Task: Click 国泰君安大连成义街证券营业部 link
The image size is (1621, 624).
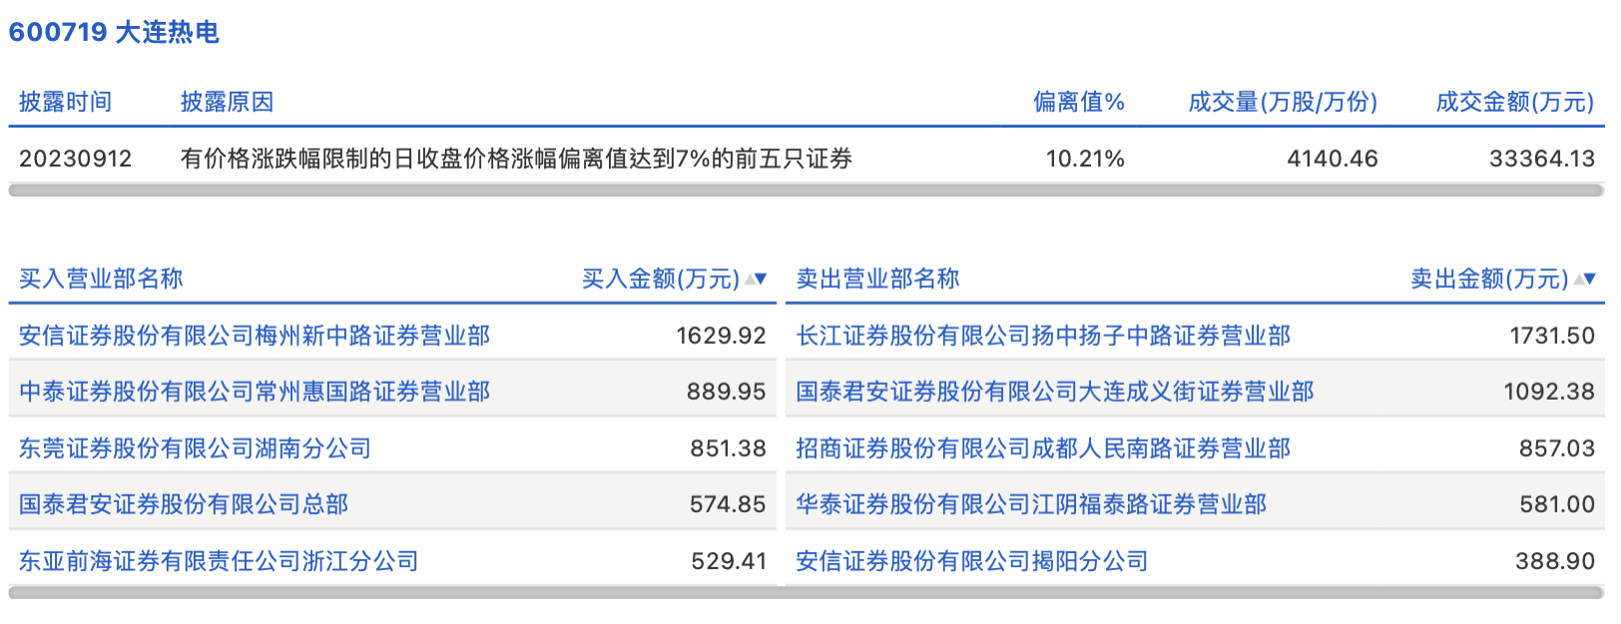Action: (x=1055, y=392)
